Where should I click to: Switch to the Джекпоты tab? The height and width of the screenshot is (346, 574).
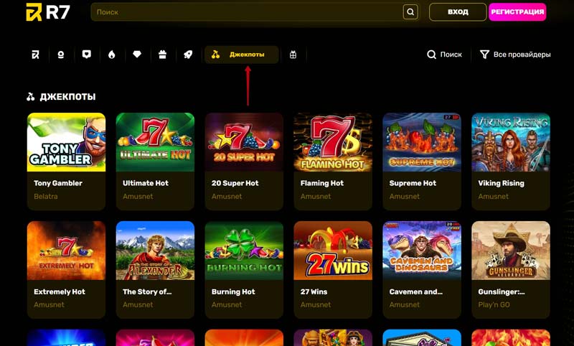pyautogui.click(x=242, y=55)
